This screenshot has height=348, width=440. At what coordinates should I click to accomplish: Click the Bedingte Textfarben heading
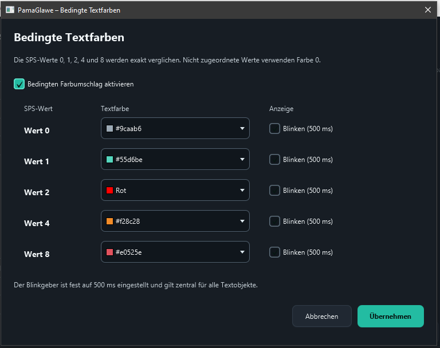[69, 37]
